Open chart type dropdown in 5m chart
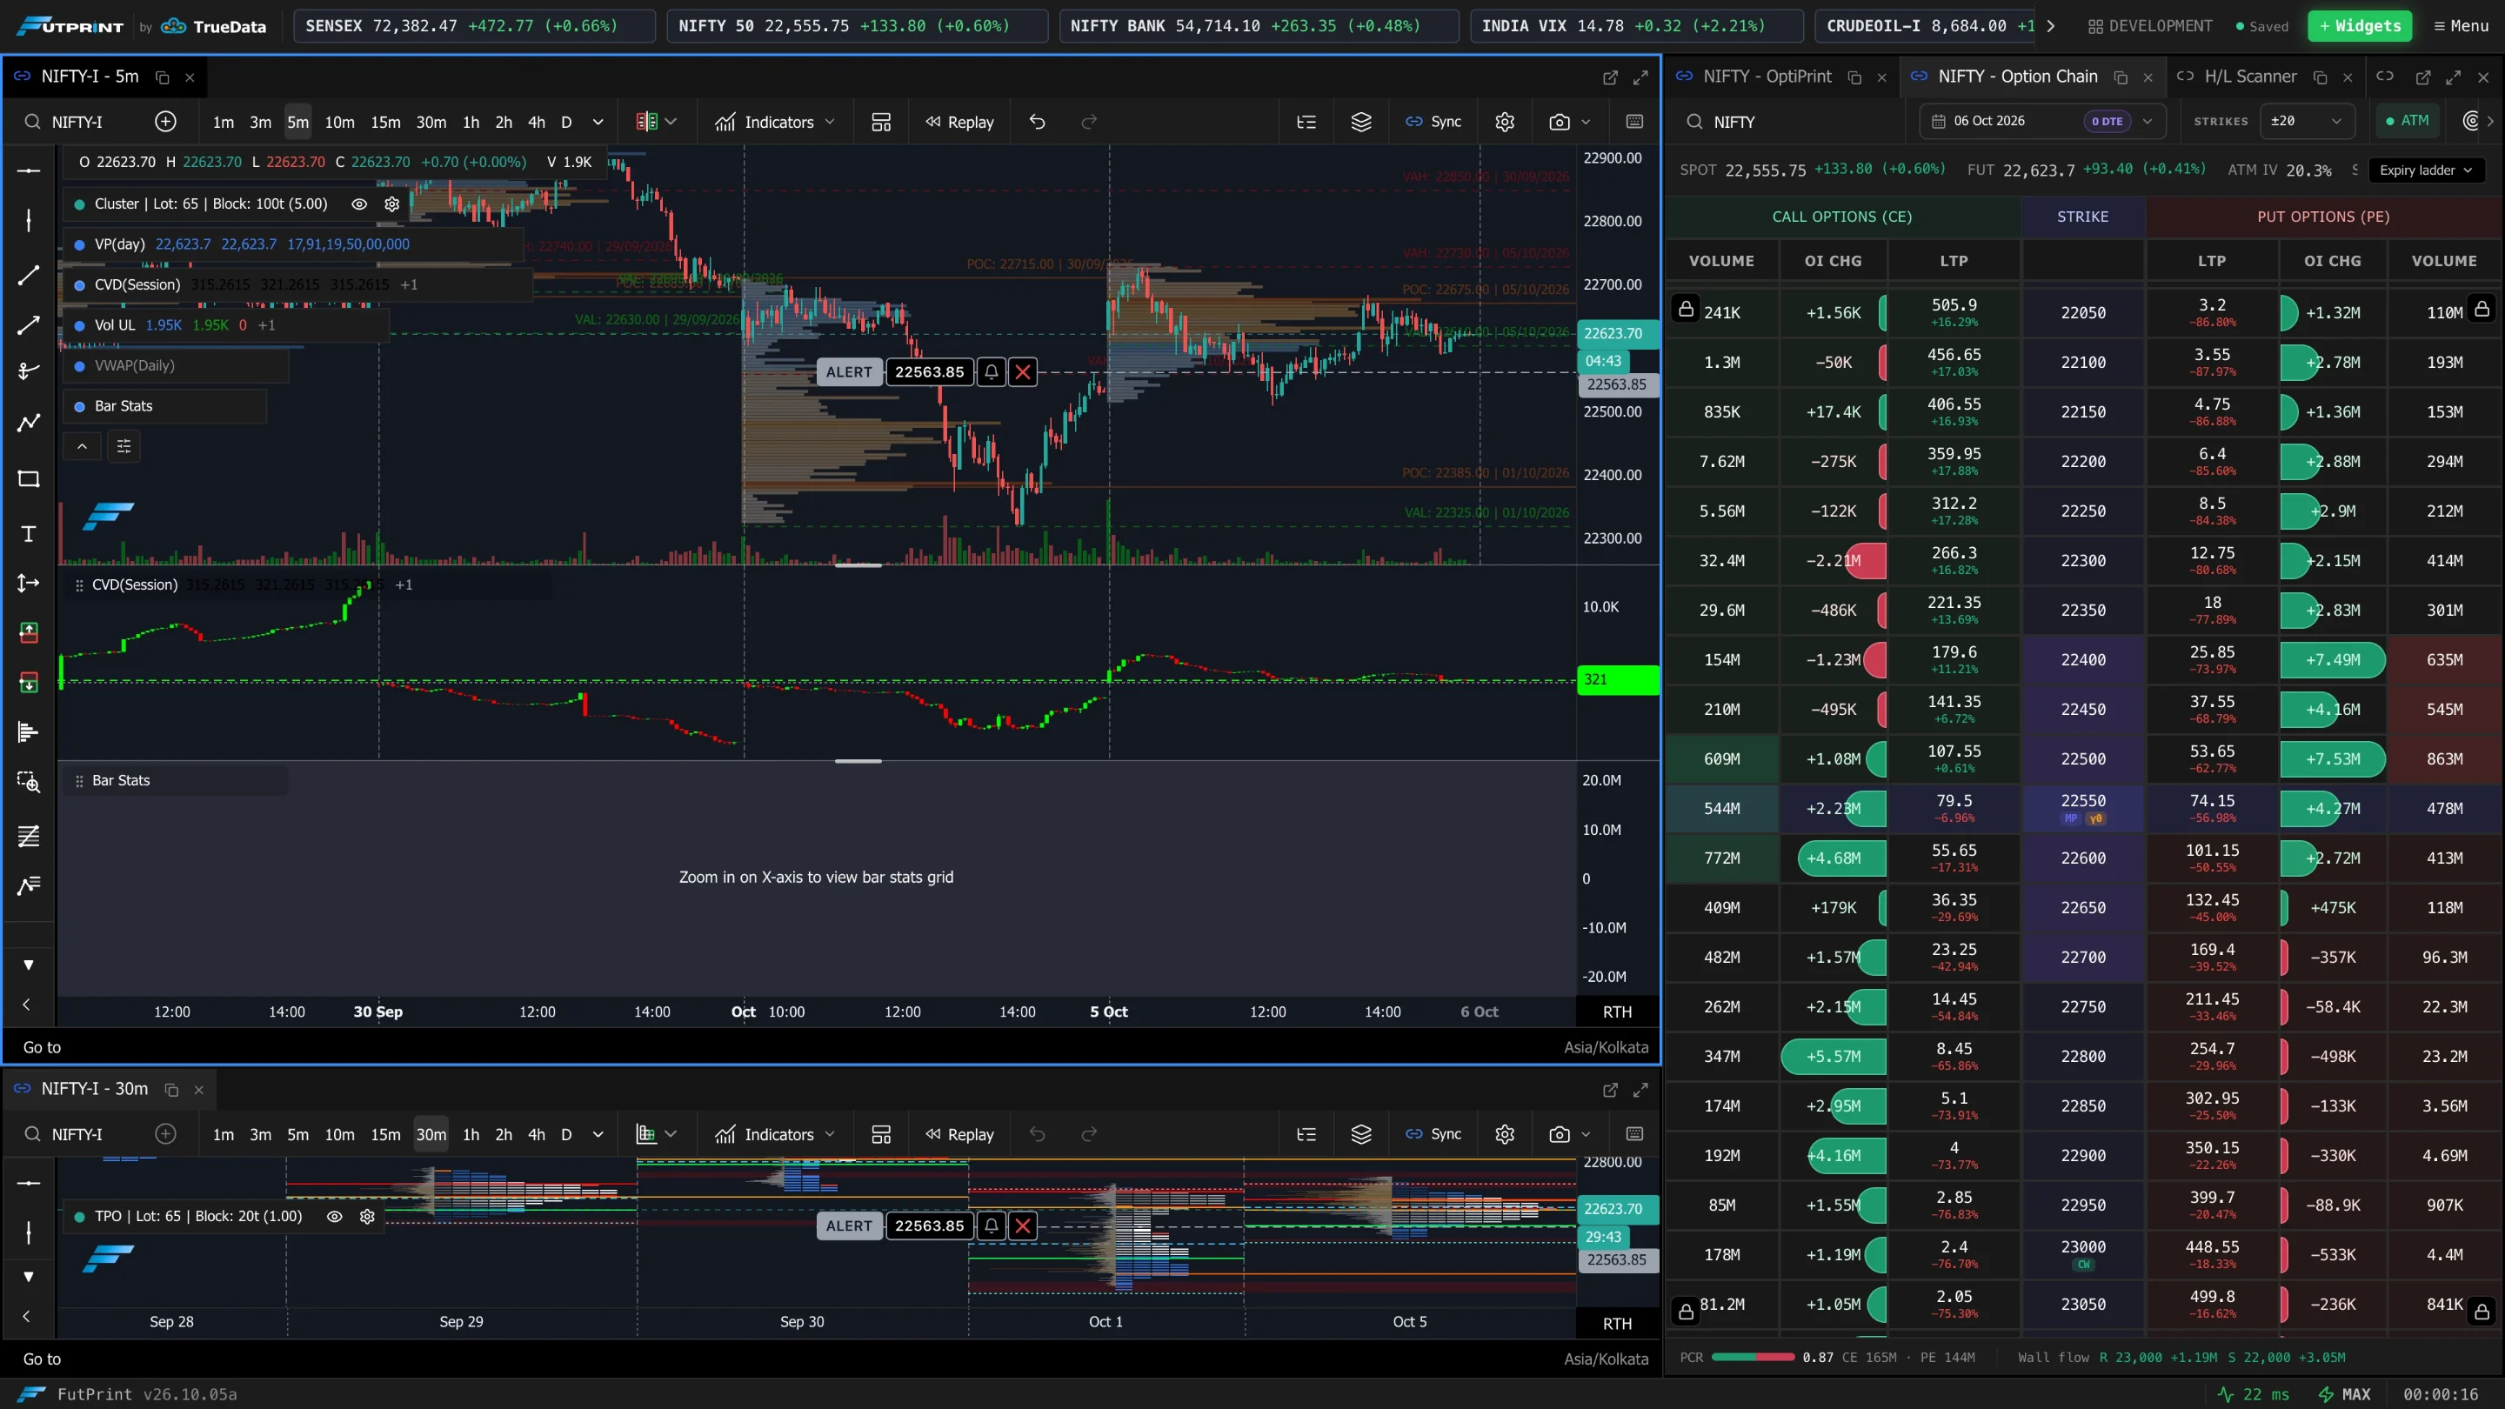Screen dimensions: 2505x1409 click(657, 122)
